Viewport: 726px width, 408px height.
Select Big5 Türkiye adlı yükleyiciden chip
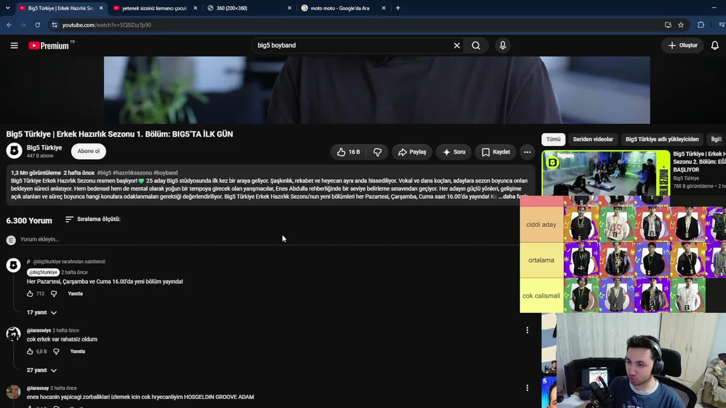pos(662,139)
